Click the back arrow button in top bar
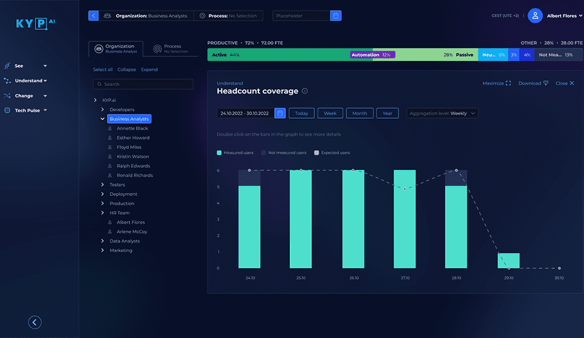The width and height of the screenshot is (584, 338). click(93, 16)
